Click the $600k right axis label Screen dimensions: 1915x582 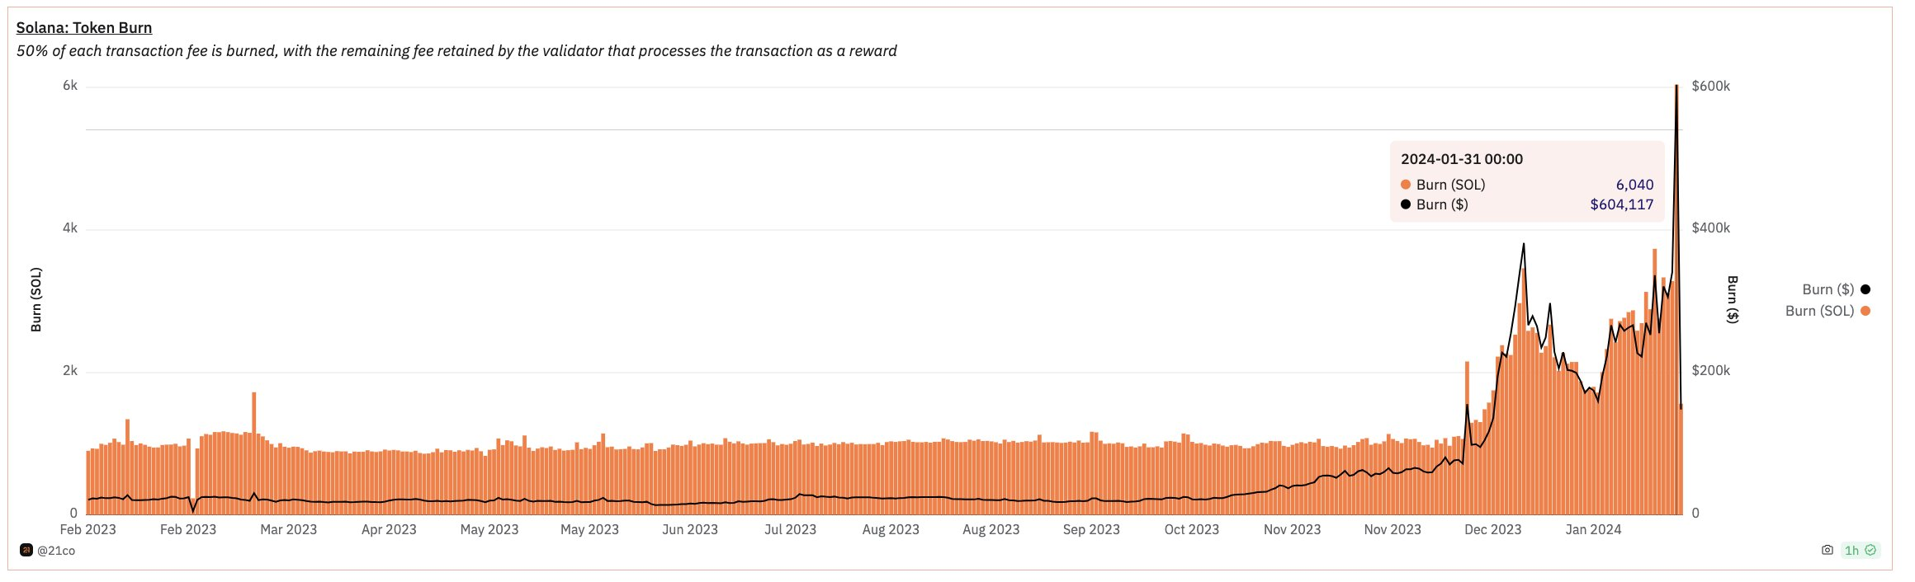1710,87
